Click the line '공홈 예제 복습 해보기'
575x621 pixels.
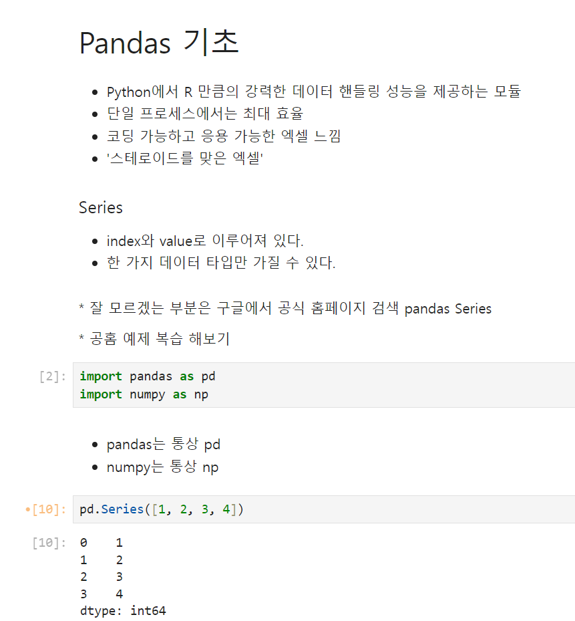pos(159,339)
